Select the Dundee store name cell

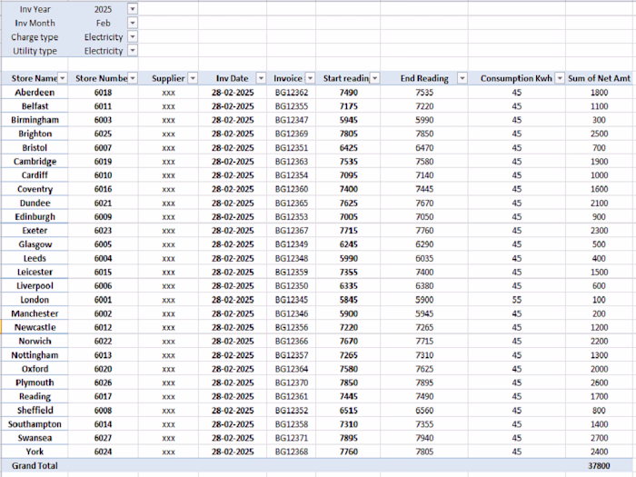coord(35,203)
